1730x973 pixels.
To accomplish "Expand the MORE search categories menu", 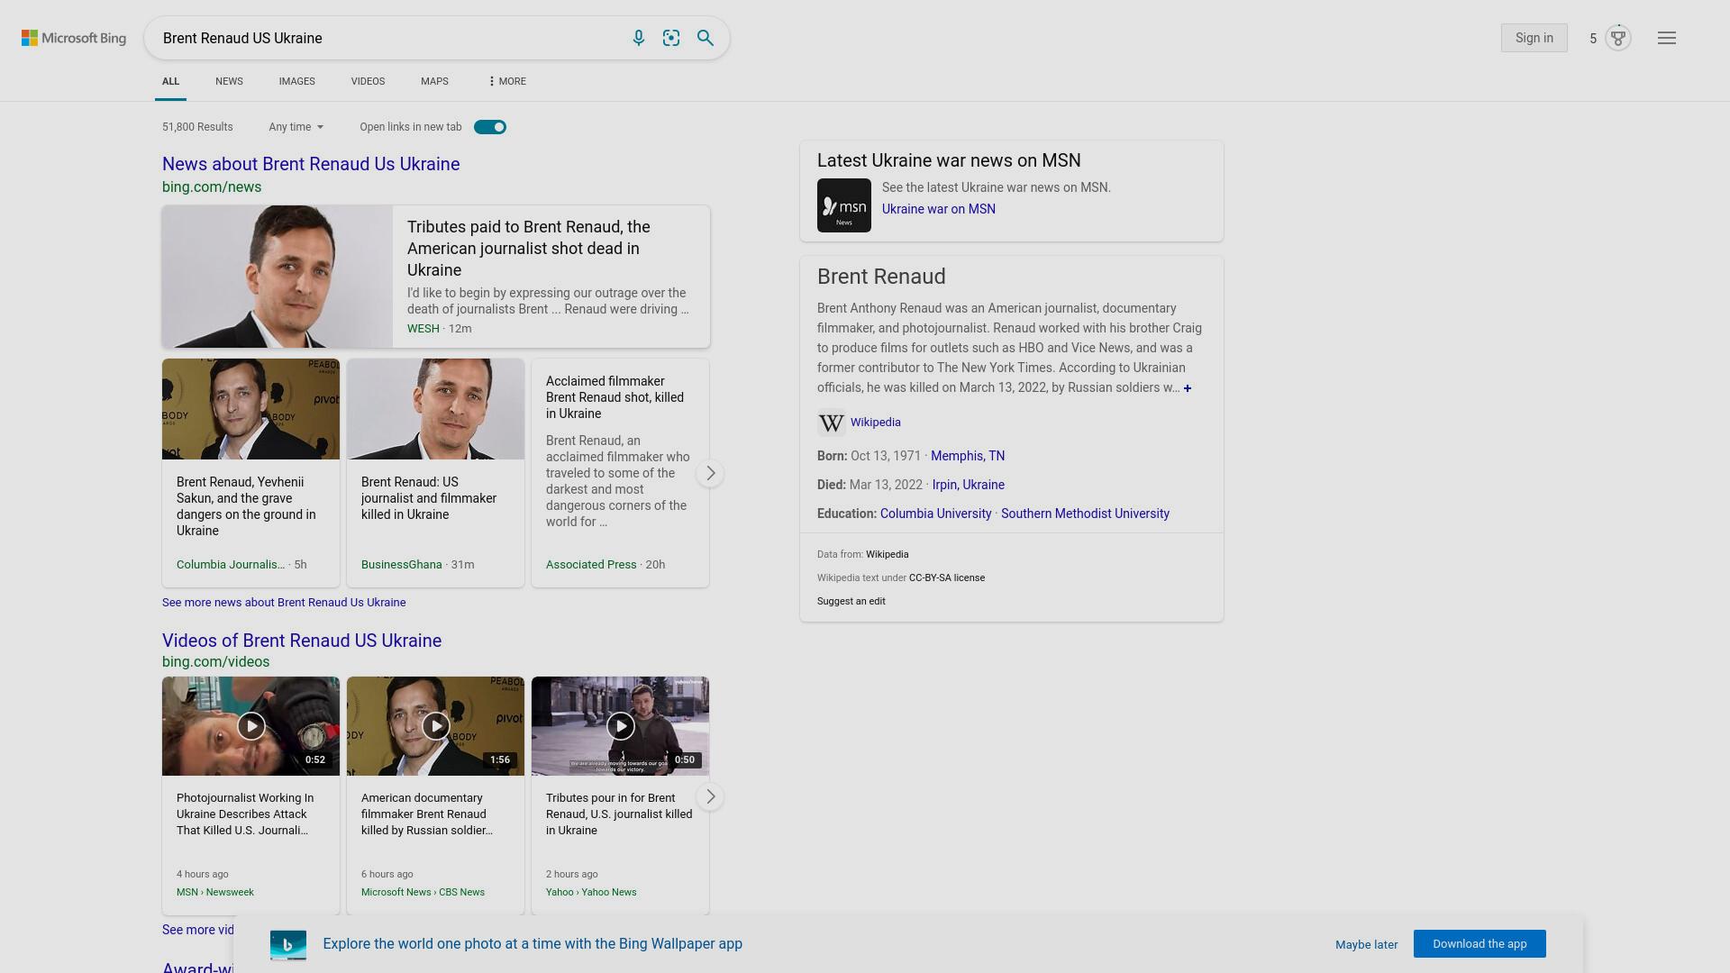I will click(506, 81).
